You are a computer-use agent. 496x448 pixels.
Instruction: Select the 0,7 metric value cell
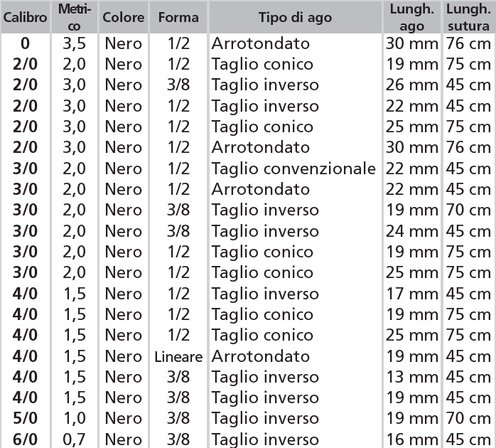point(74,439)
